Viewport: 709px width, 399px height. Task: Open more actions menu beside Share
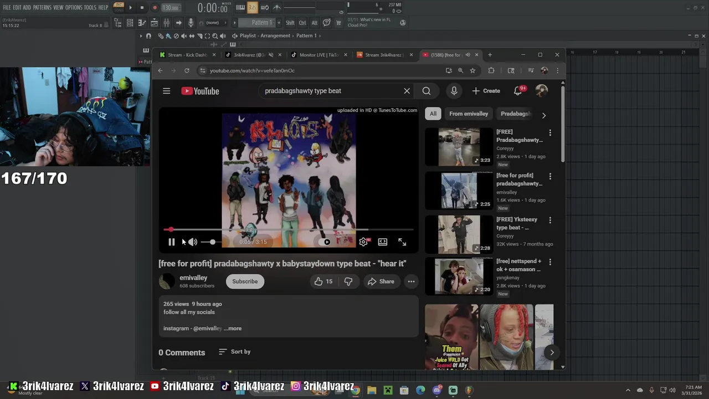(411, 282)
